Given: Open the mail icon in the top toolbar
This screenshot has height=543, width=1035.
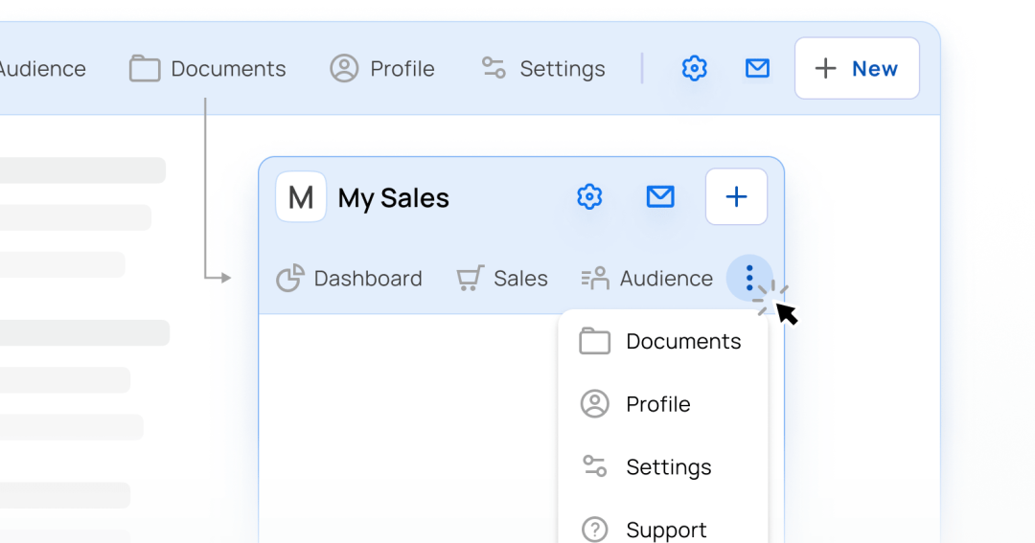Looking at the screenshot, I should pyautogui.click(x=757, y=68).
